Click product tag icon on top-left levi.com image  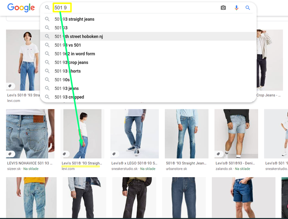(10, 86)
